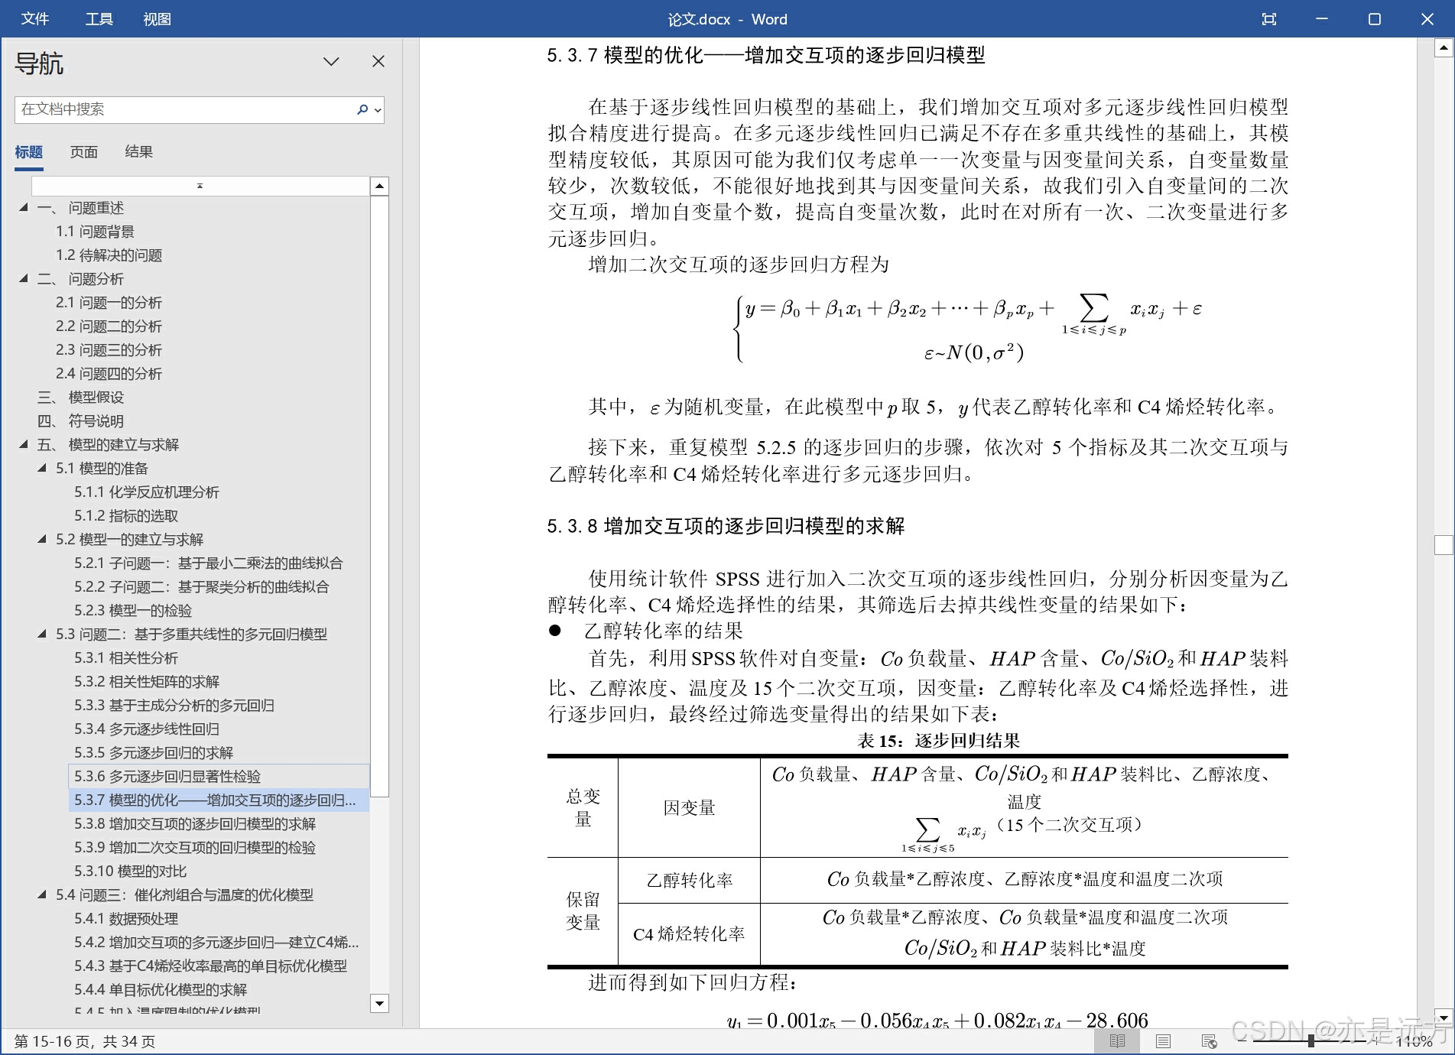Go to heading 5.3.10 模型的对比

tap(131, 872)
